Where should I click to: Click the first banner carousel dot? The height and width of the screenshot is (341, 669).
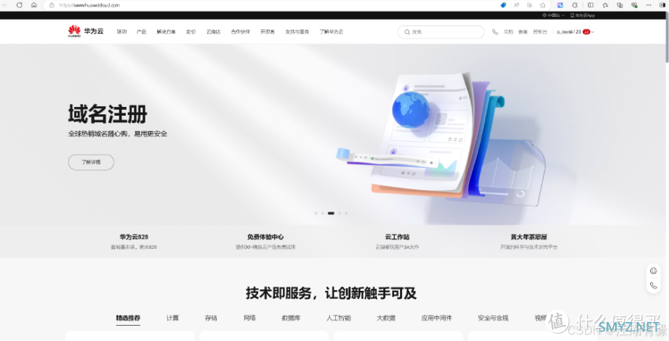316,213
